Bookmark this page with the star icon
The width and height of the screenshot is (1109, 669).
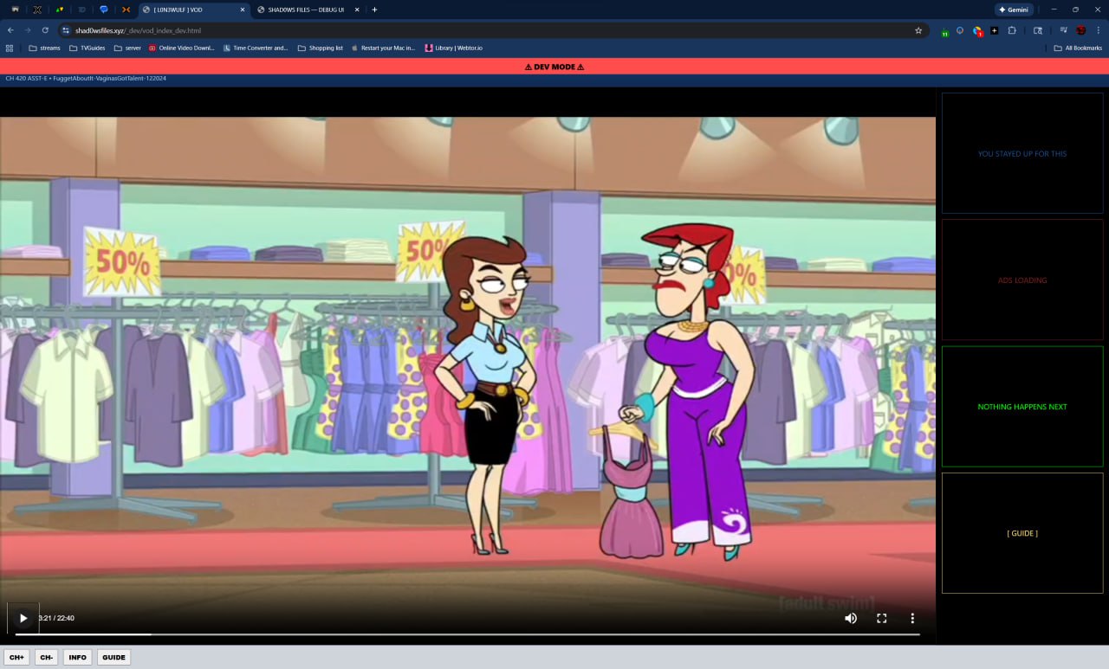coord(918,30)
